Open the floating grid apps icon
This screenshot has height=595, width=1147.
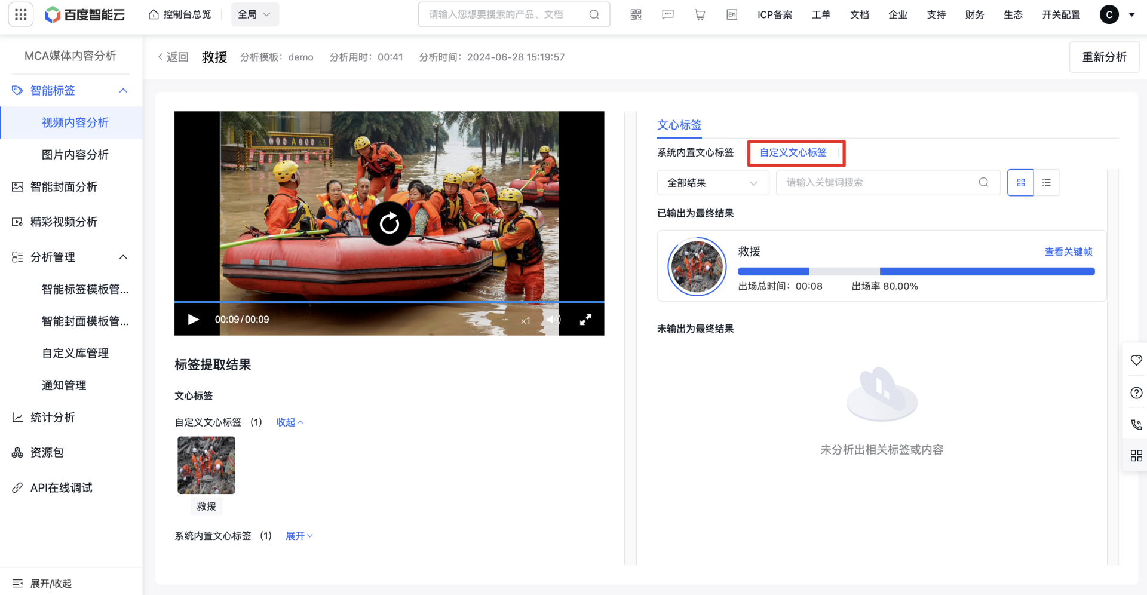click(x=1136, y=456)
